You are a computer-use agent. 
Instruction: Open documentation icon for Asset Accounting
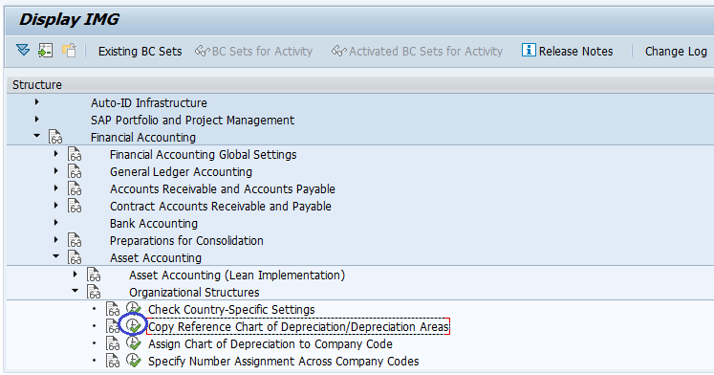75,257
